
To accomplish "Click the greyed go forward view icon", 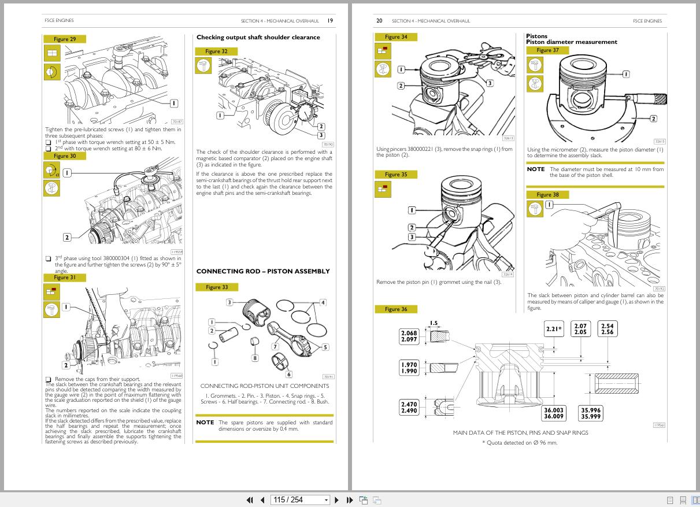I will pyautogui.click(x=377, y=500).
